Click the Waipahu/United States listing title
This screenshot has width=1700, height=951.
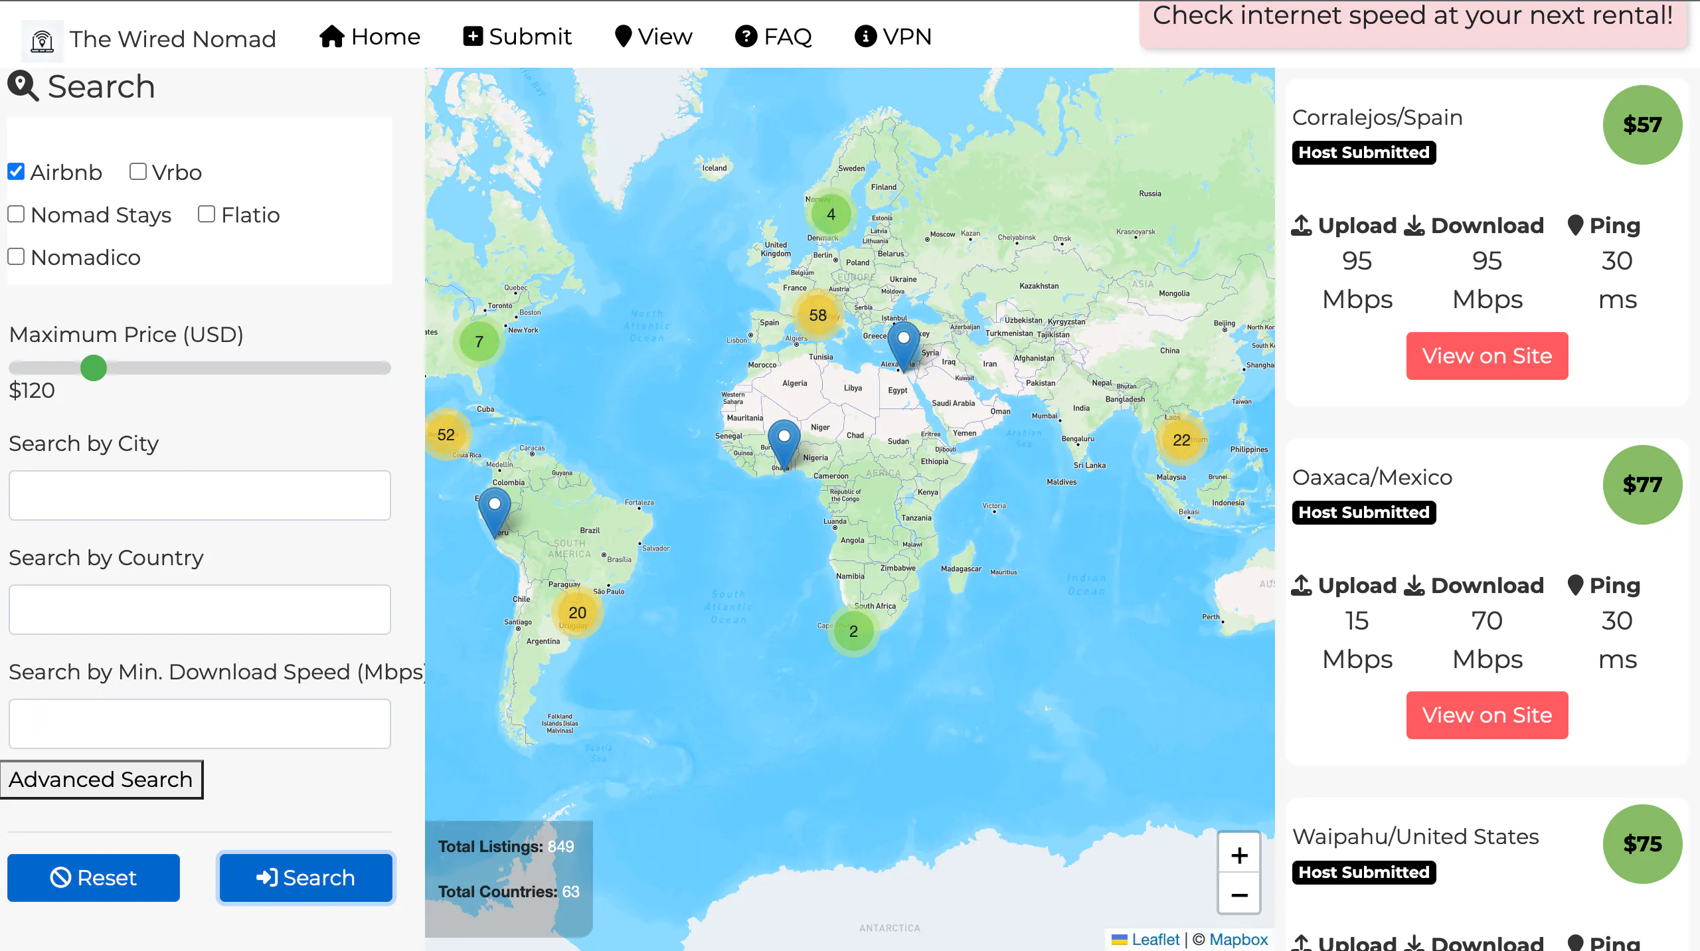click(x=1416, y=837)
